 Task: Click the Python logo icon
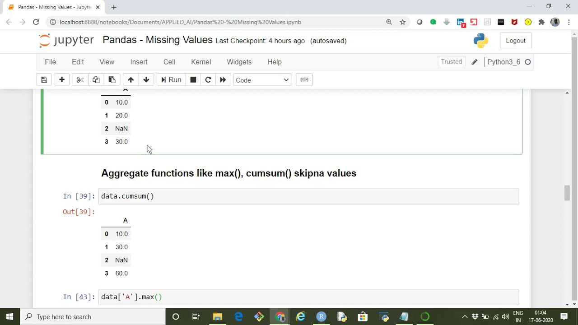[x=481, y=41]
